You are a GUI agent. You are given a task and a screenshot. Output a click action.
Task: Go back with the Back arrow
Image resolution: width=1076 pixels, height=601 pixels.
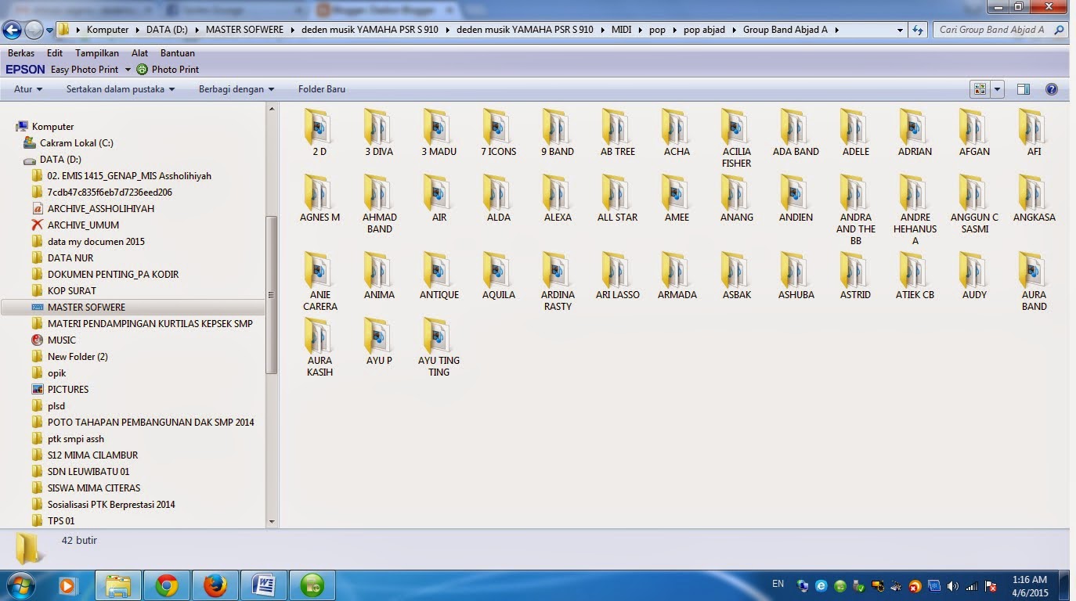coord(11,30)
